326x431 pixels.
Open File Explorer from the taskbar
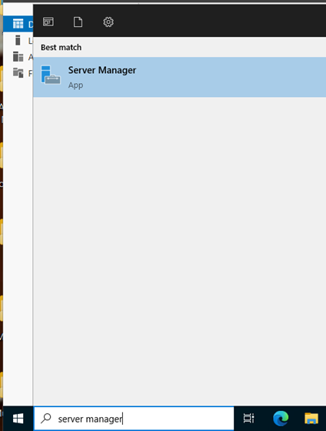311,419
